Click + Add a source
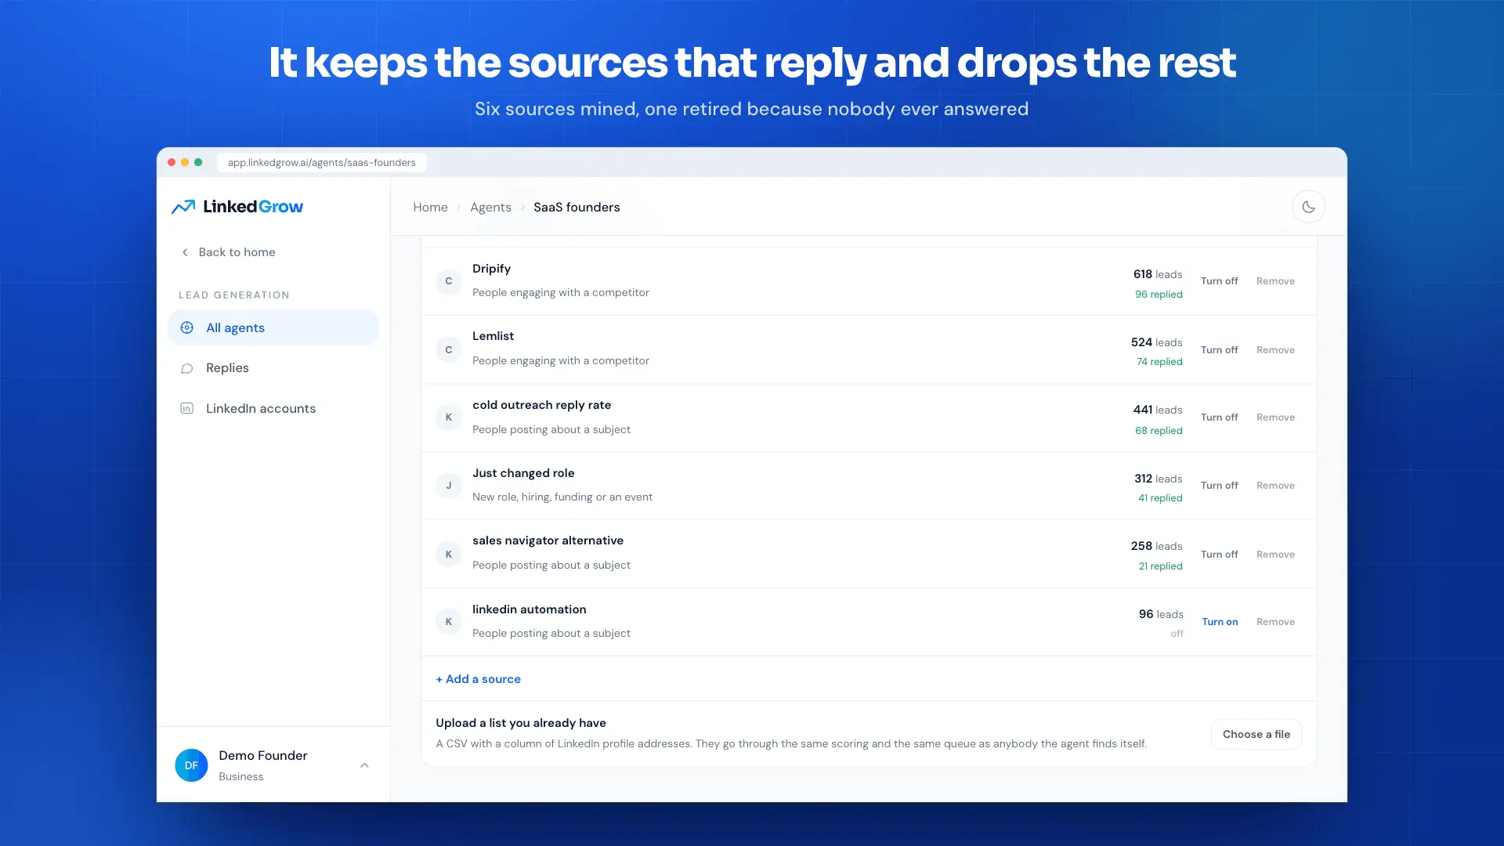 pos(478,679)
